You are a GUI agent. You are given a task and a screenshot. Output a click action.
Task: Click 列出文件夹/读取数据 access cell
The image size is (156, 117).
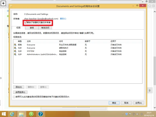tap(68, 45)
